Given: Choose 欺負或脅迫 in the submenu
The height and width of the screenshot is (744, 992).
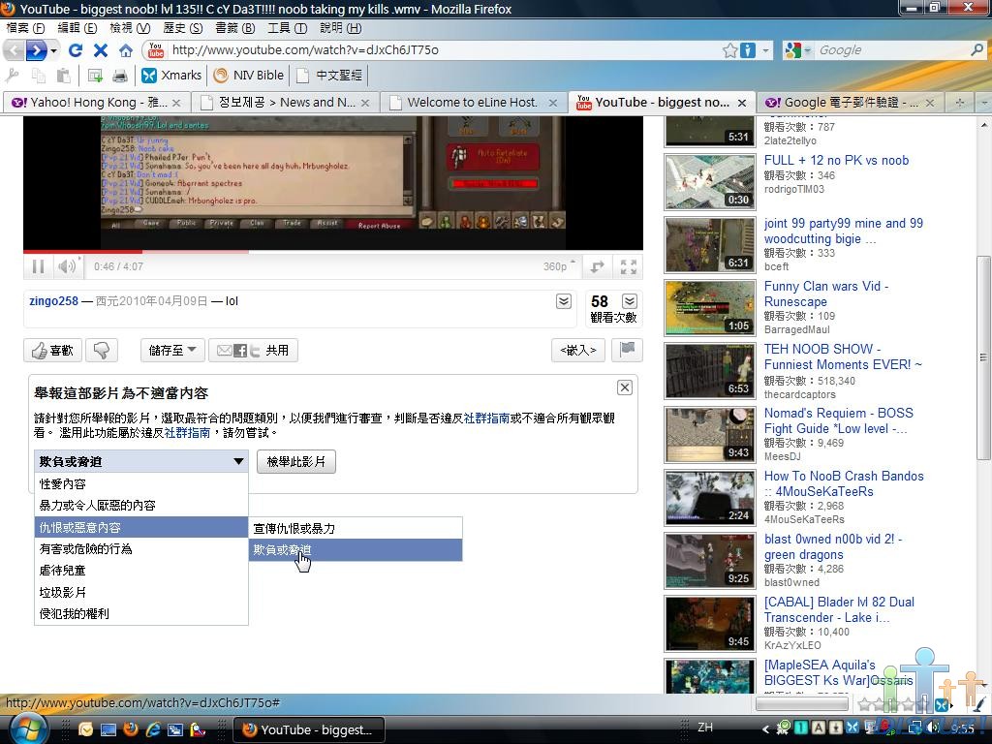Looking at the screenshot, I should pos(356,550).
